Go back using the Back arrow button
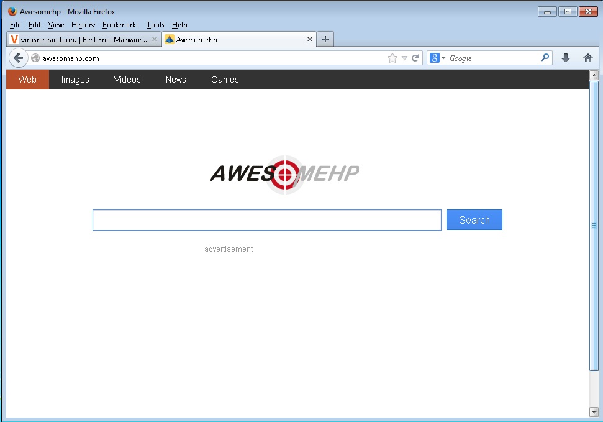Image resolution: width=603 pixels, height=422 pixels. click(x=18, y=58)
